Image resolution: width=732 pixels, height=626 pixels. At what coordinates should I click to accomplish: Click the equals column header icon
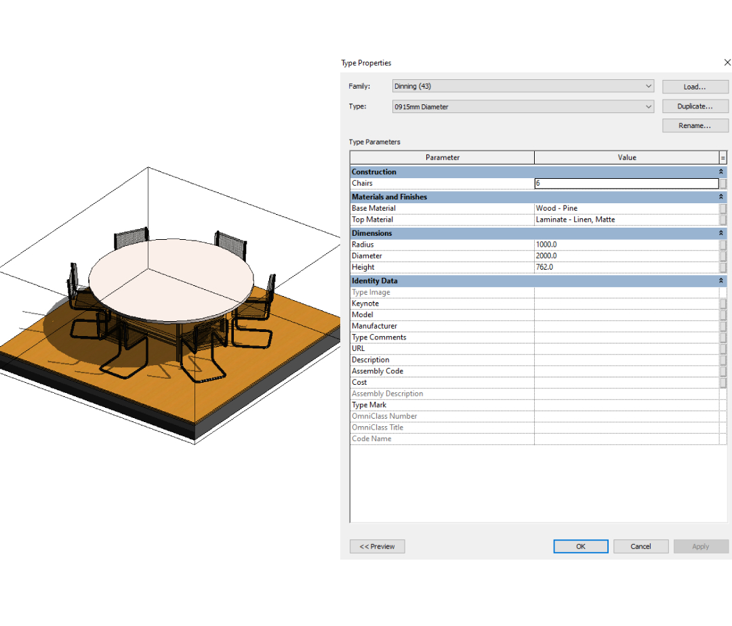point(723,158)
